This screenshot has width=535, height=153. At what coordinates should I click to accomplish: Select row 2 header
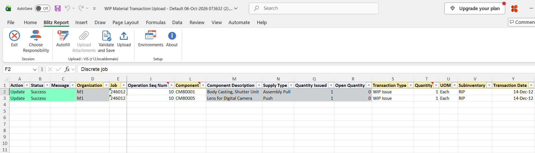(x=5, y=92)
